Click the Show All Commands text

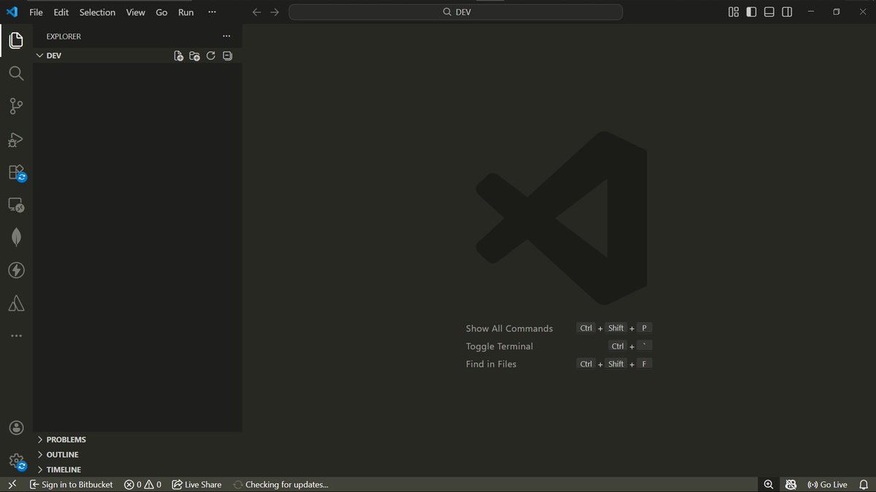click(x=510, y=329)
